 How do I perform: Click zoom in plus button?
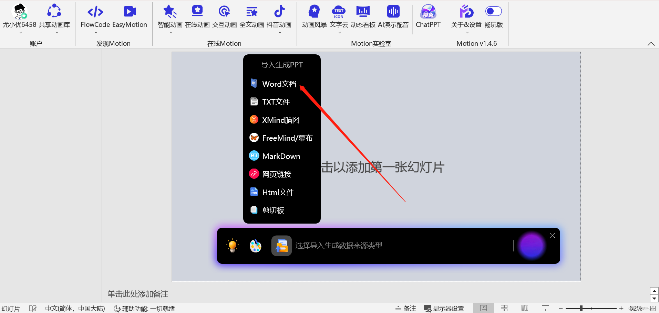621,308
